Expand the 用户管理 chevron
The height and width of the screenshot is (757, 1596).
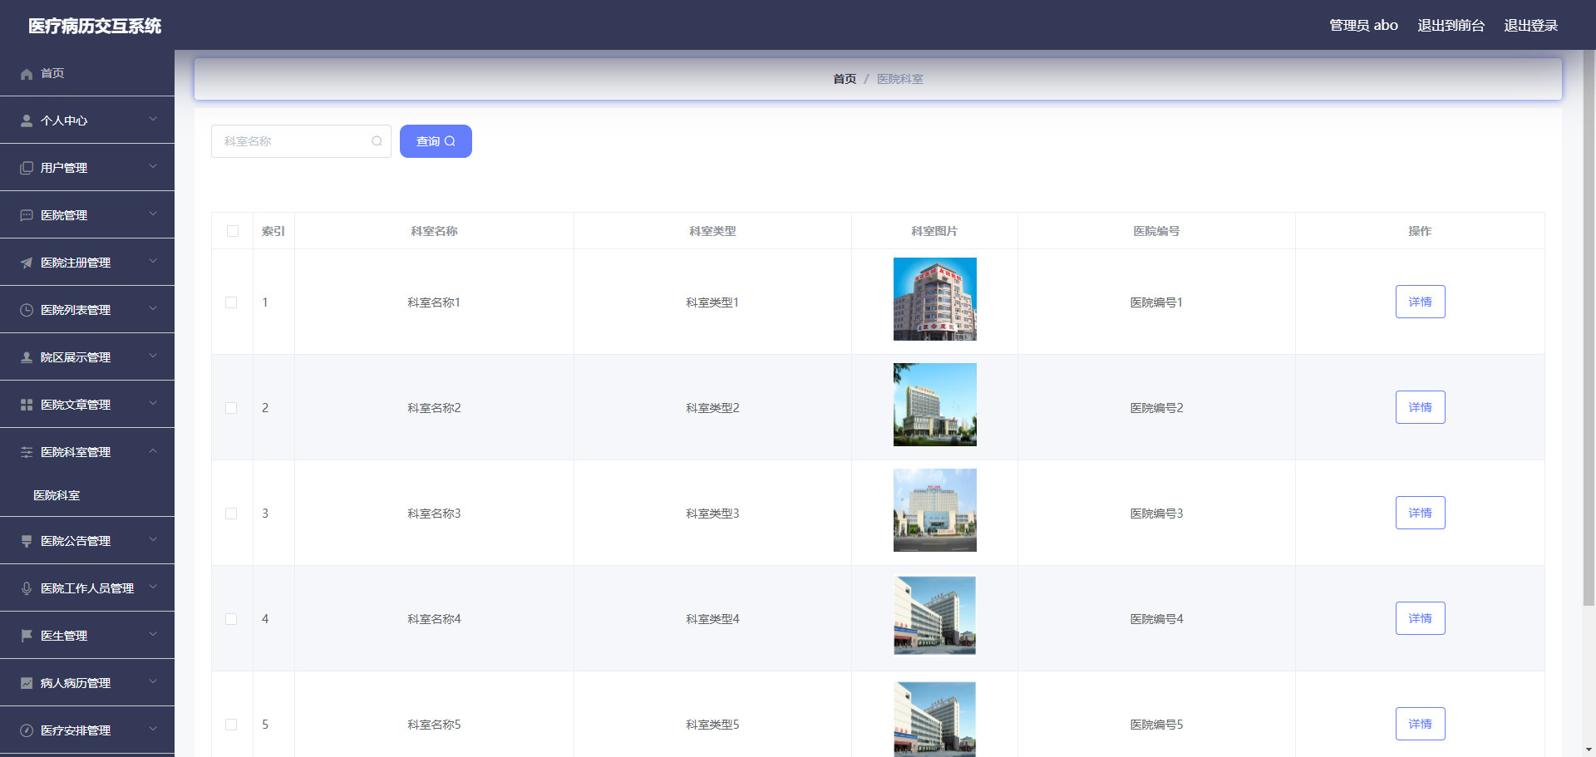click(x=153, y=166)
